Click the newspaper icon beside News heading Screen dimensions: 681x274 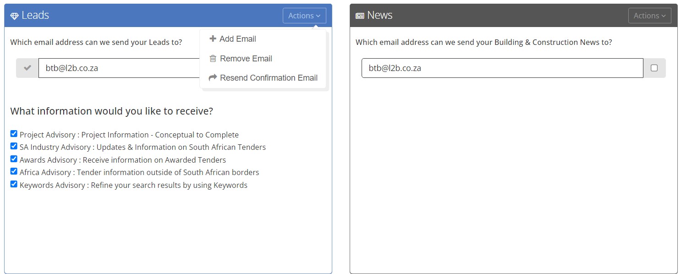click(x=360, y=16)
